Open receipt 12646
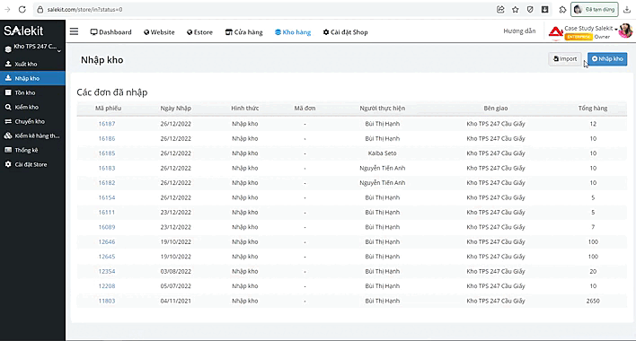636x341 pixels. [x=107, y=241]
